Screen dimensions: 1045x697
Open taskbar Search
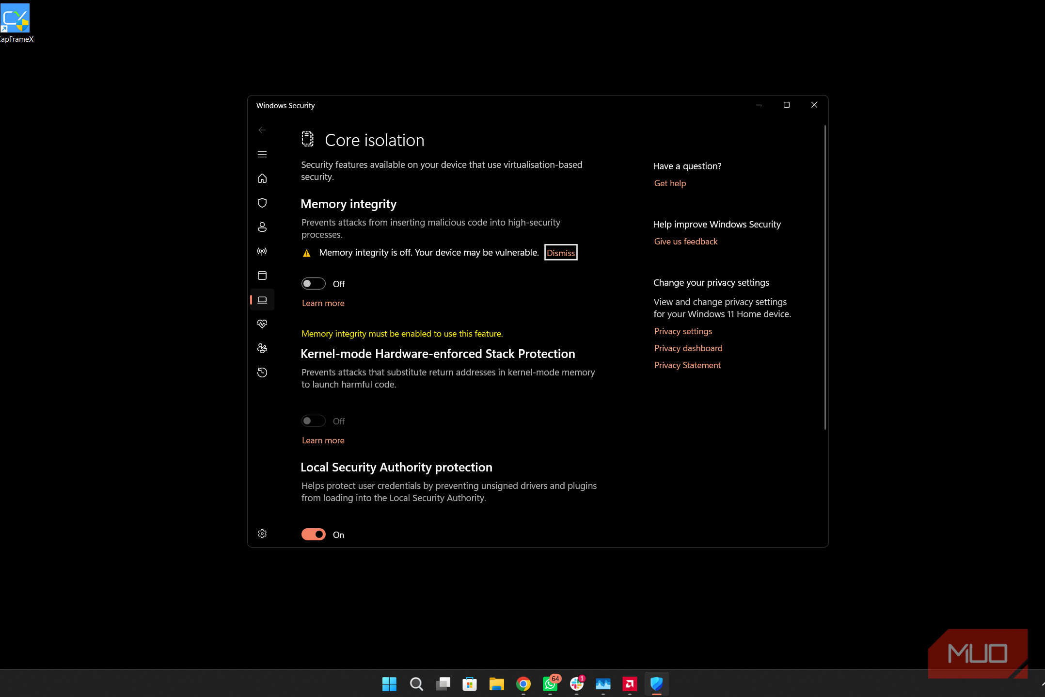click(x=416, y=684)
